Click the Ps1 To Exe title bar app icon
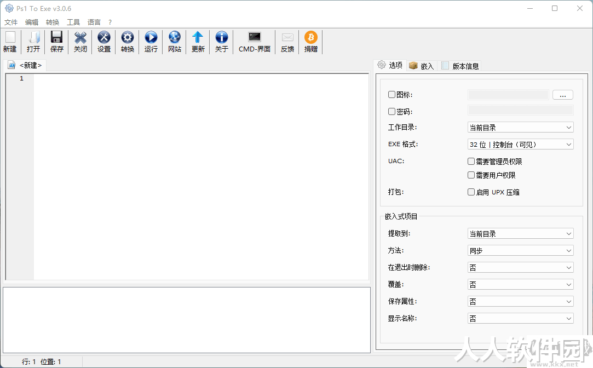593x368 pixels. tap(9, 8)
